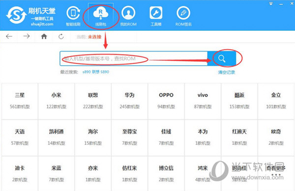This screenshot has width=295, height=191.
Task: Focus the ROM model search field
Action: coord(134,58)
